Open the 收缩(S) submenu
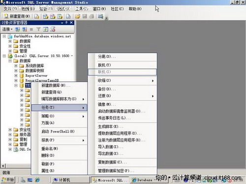Screen dimensions: 246x184 coord(123,81)
